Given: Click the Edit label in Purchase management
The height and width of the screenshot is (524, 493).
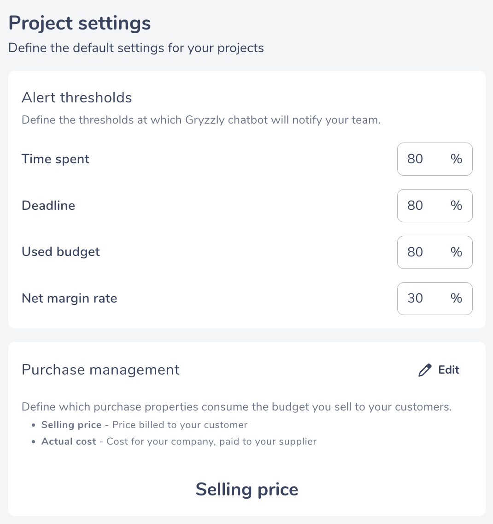Looking at the screenshot, I should tap(449, 370).
